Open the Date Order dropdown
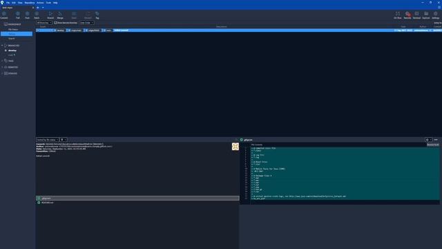 pyautogui.click(x=86, y=23)
